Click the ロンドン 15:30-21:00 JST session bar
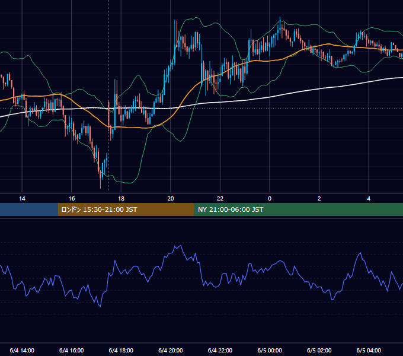 pos(126,209)
